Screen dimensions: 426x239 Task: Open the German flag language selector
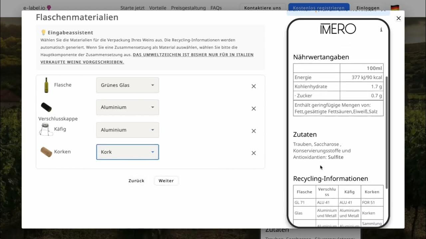(x=395, y=8)
